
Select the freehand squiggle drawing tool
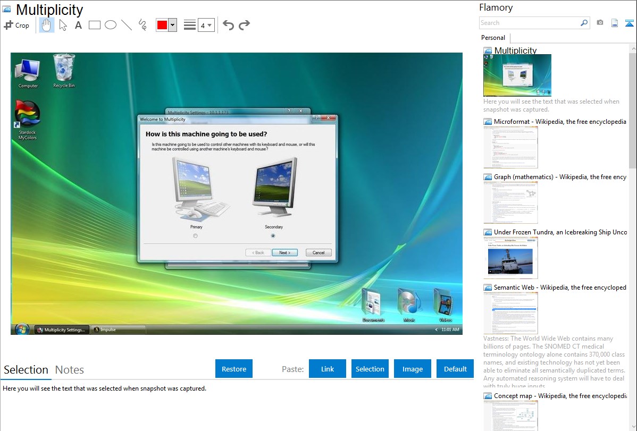(x=143, y=25)
